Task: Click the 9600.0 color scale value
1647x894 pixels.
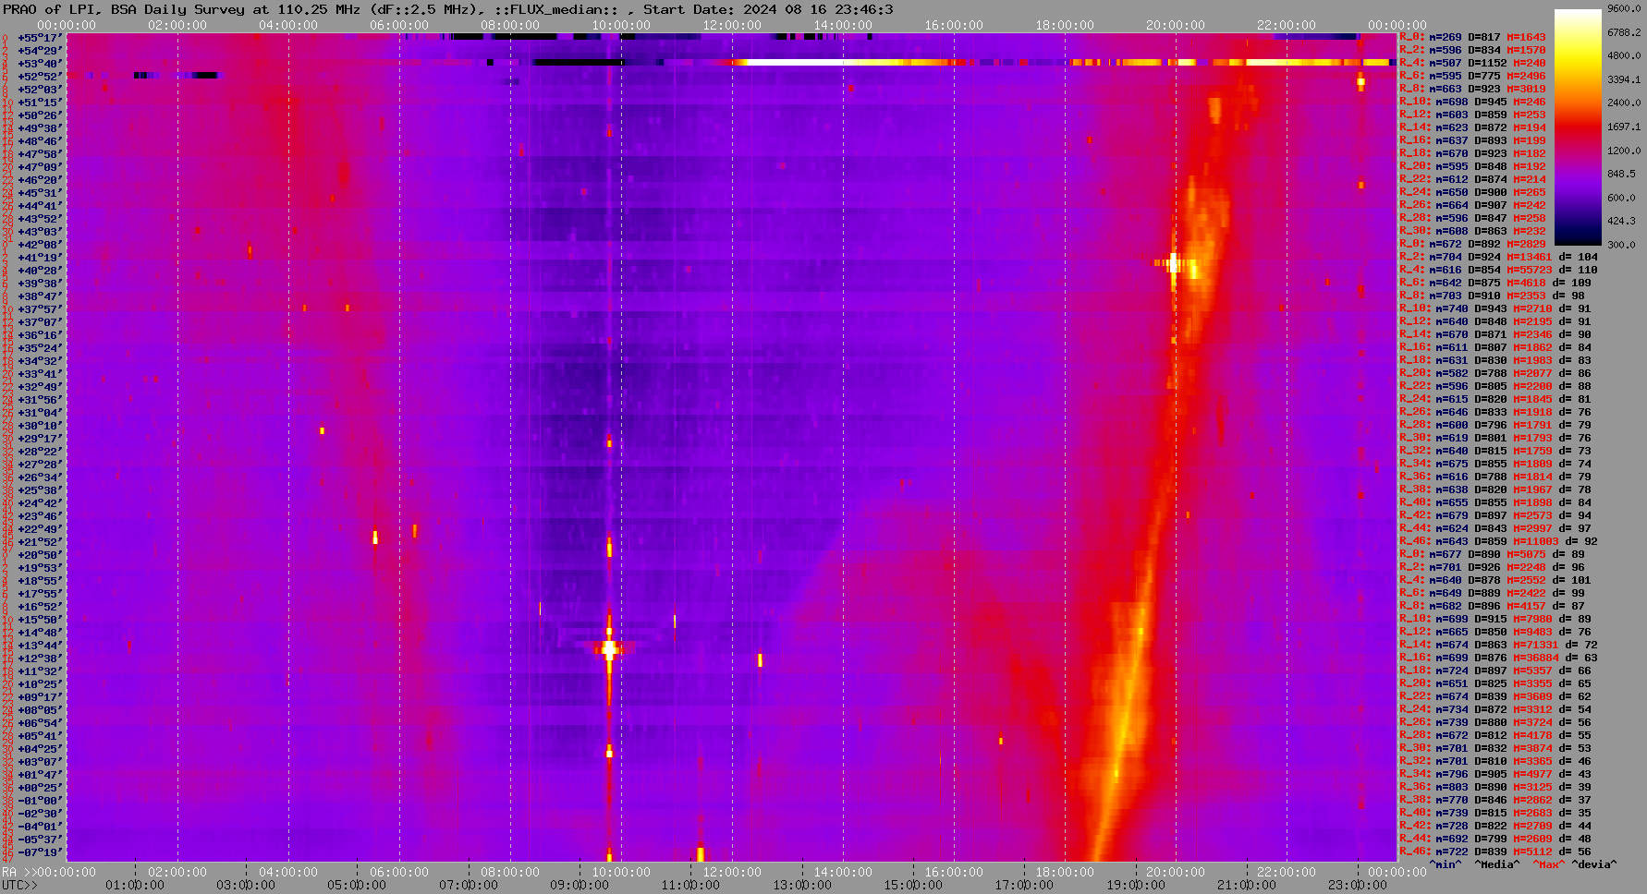Action: (1624, 8)
